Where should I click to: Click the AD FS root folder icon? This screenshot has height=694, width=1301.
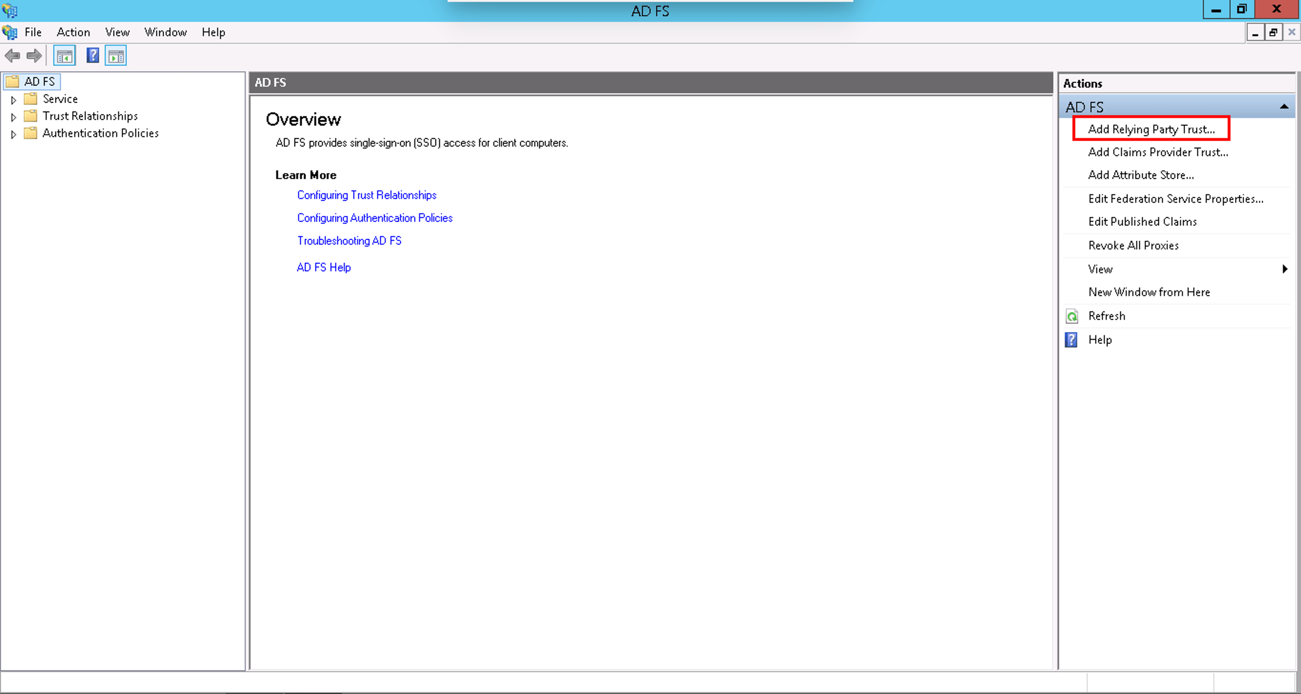(x=12, y=81)
